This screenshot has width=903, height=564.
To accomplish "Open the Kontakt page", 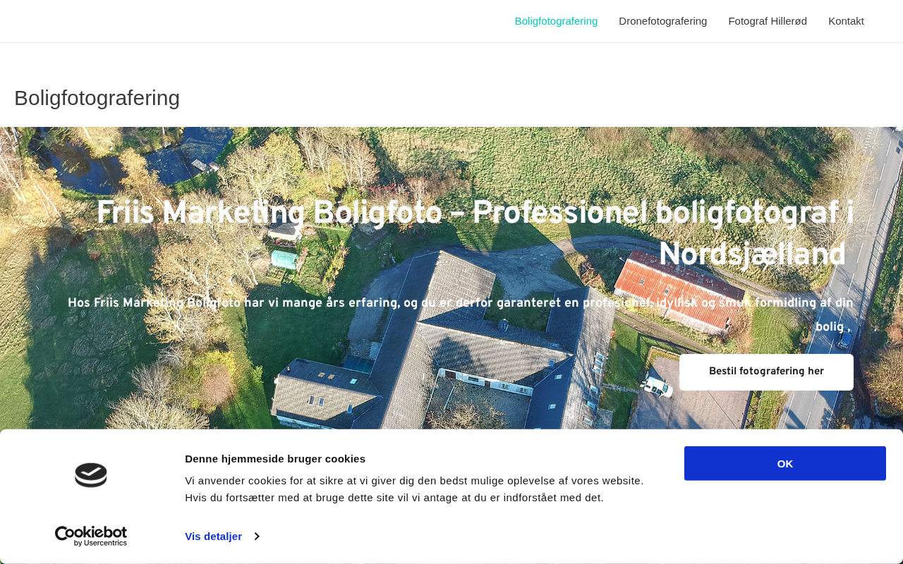I will pos(846,21).
